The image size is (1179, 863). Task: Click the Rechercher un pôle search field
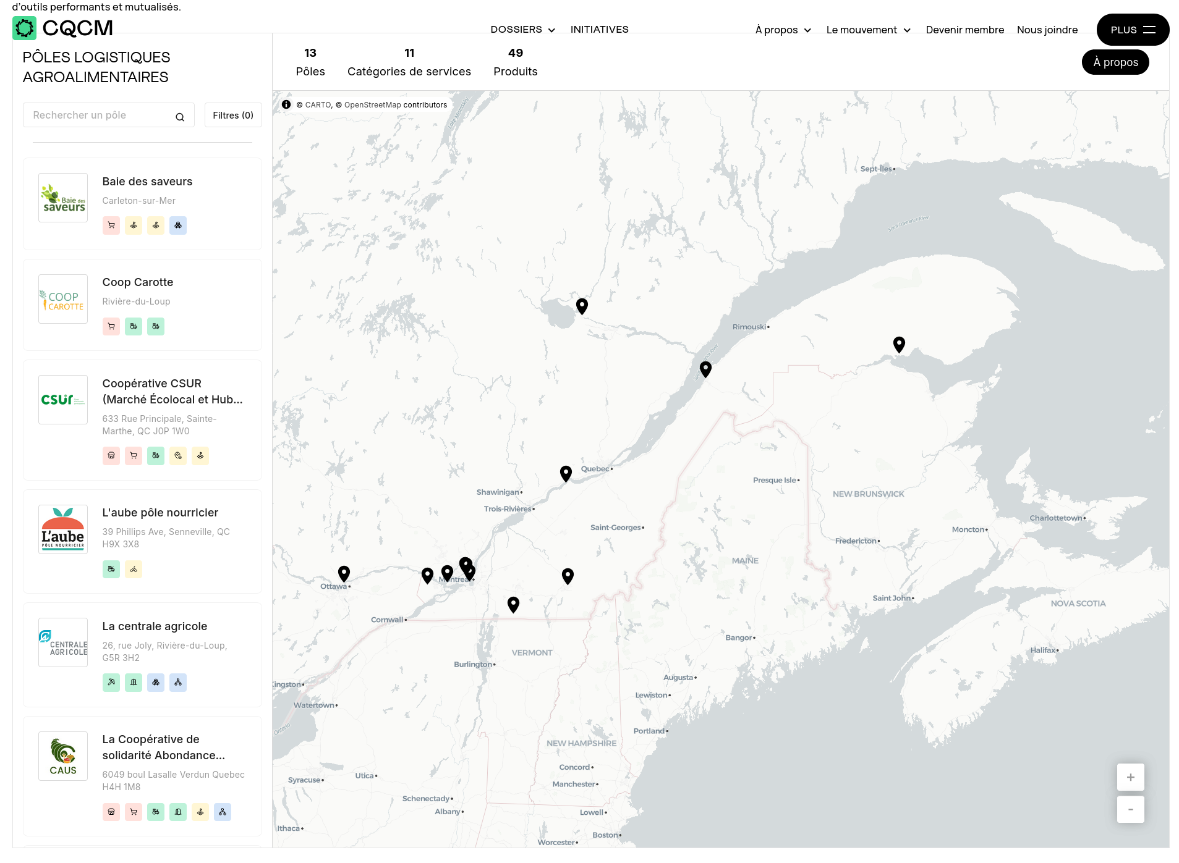coord(99,115)
